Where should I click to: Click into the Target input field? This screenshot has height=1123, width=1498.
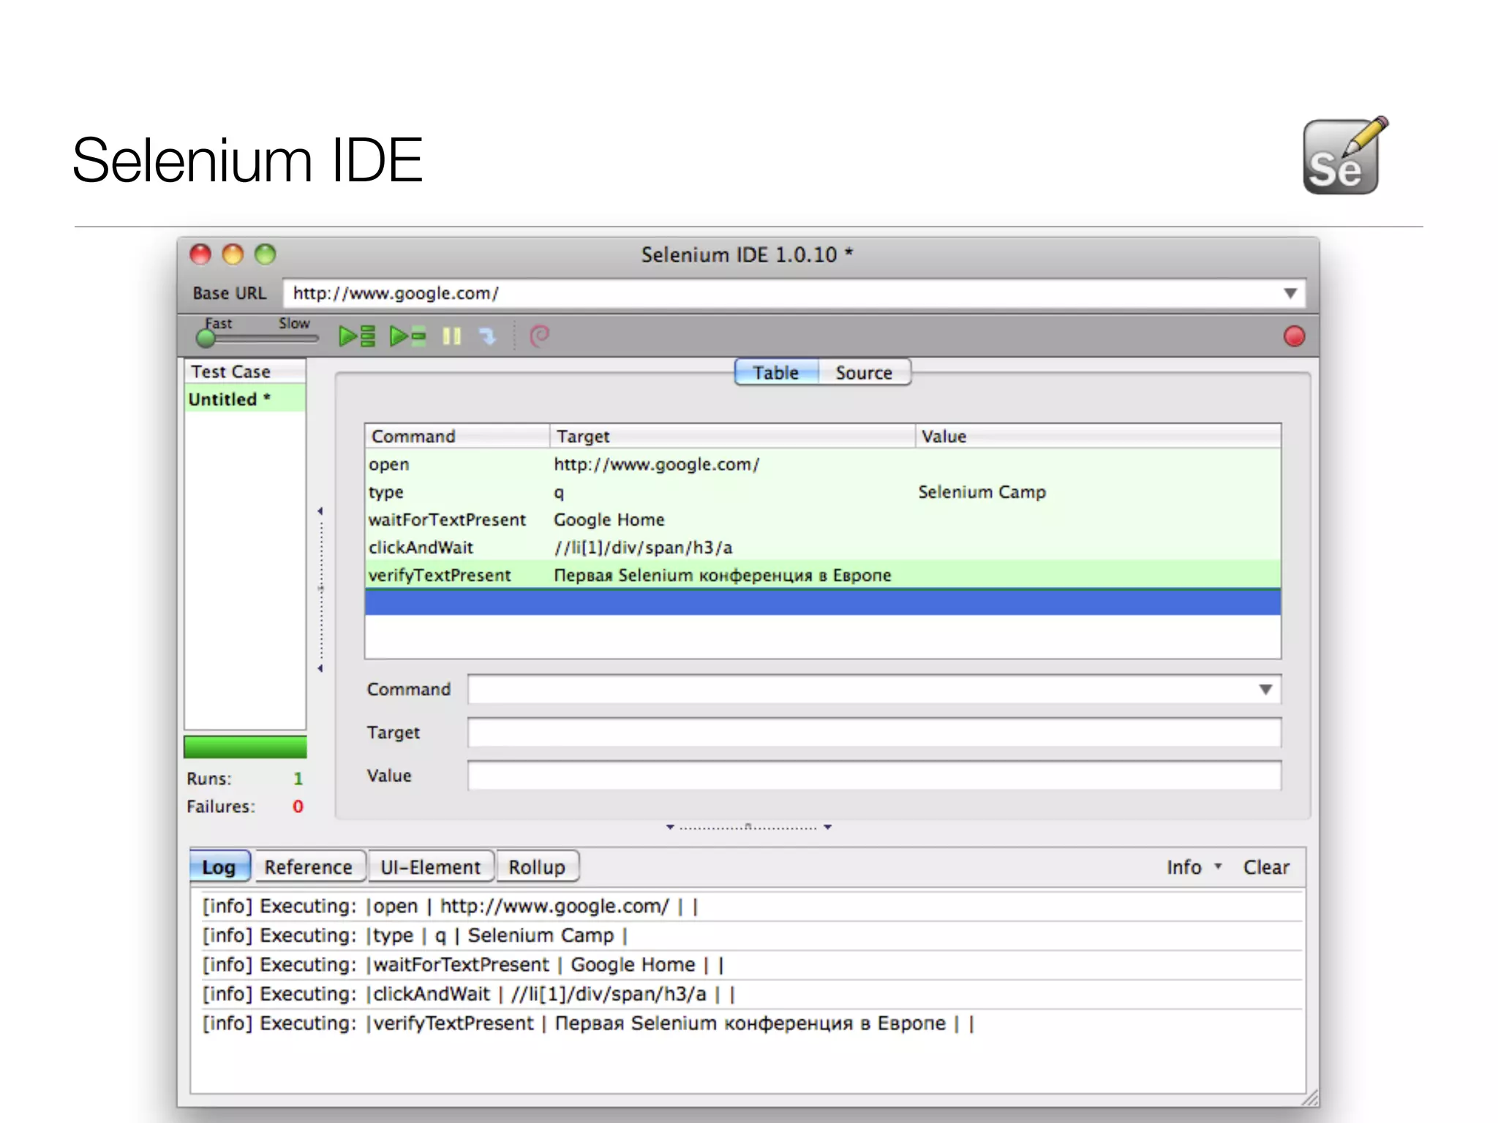tap(874, 733)
